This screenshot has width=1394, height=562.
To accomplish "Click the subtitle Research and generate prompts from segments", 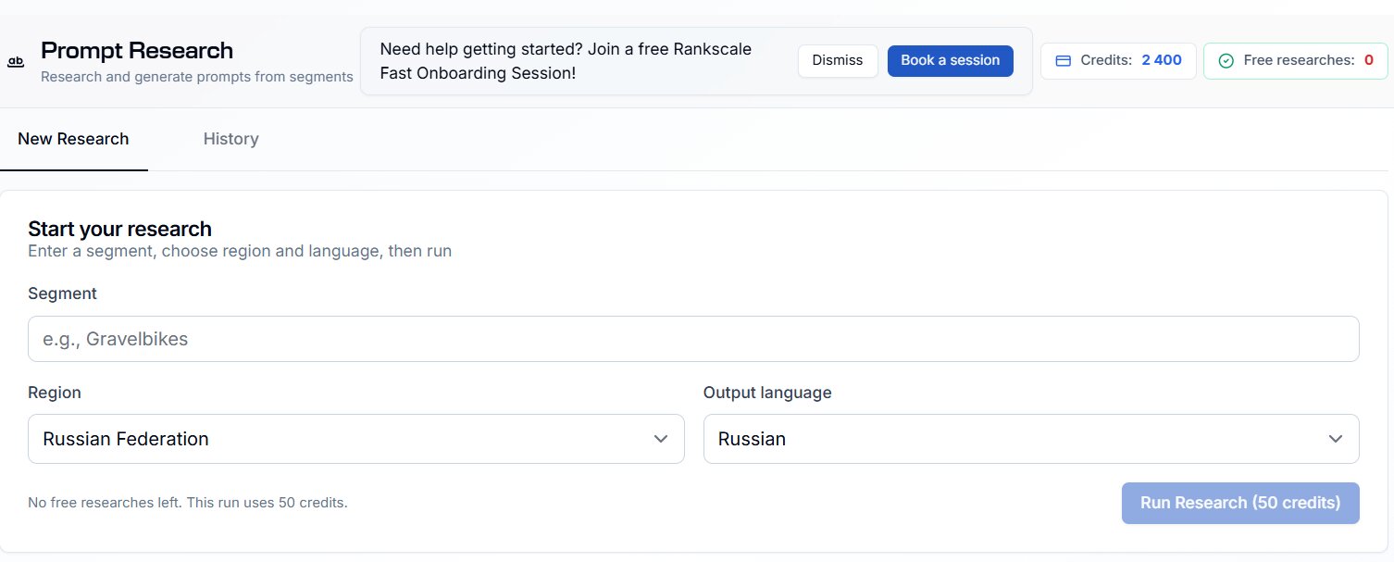I will click(197, 77).
